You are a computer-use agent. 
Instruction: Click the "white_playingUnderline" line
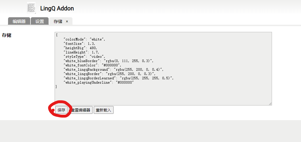(99, 82)
